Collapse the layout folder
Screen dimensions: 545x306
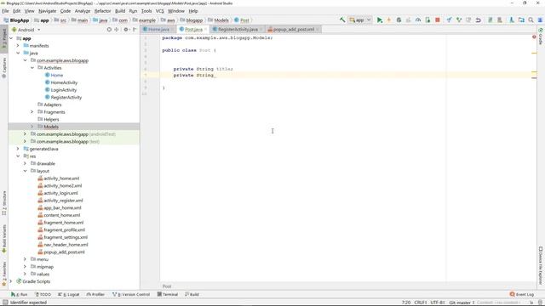click(25, 171)
